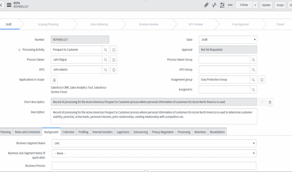Screen dimensions: 292x172
Task: Switch to the Internal transfers tab
Action: tap(102, 132)
